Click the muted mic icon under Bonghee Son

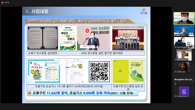(x=175, y=84)
